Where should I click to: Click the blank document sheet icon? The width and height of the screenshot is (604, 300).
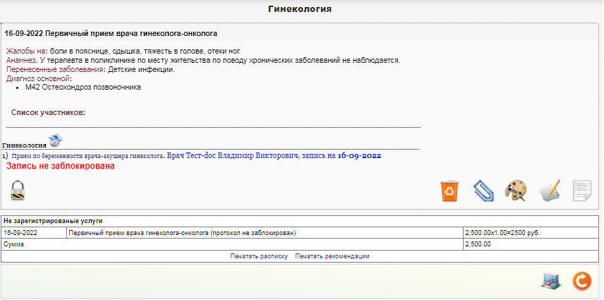click(581, 191)
